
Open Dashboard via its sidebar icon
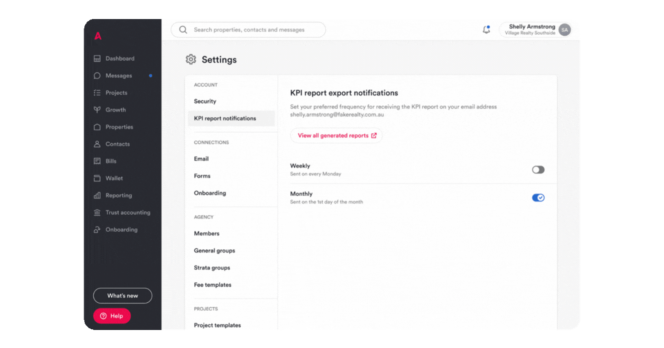97,59
